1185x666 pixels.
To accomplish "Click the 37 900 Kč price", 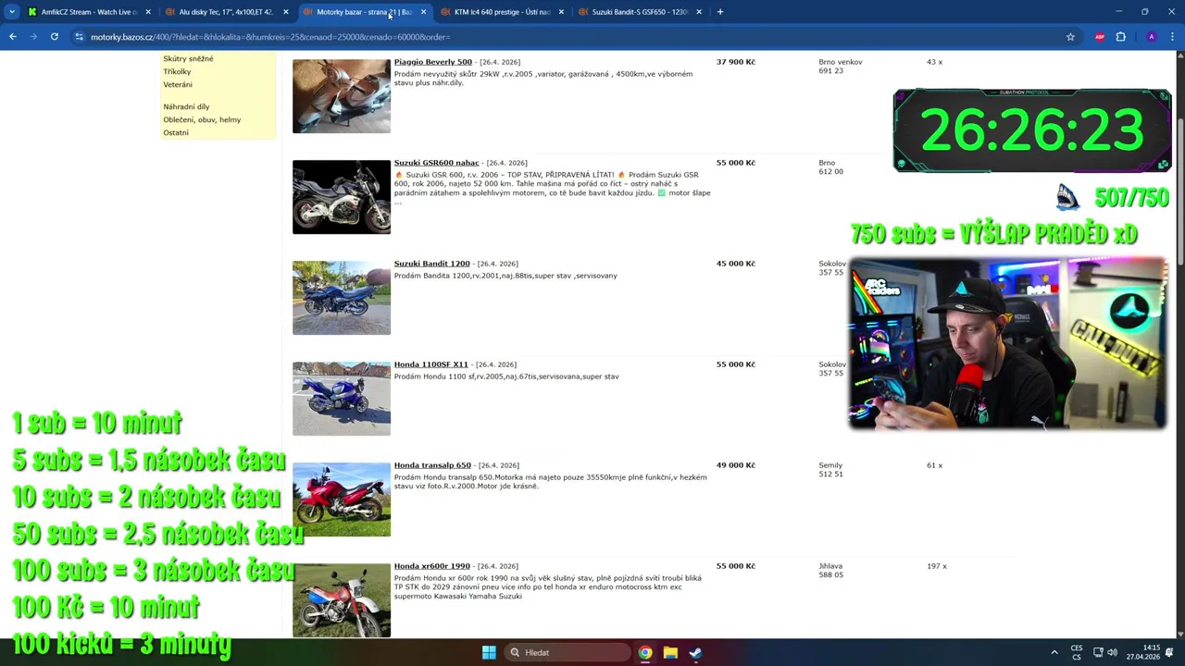I will [x=735, y=62].
